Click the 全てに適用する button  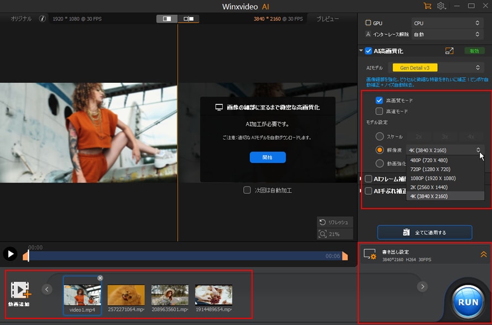[425, 232]
